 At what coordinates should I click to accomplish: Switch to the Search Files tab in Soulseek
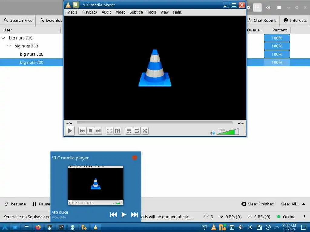[x=18, y=20]
